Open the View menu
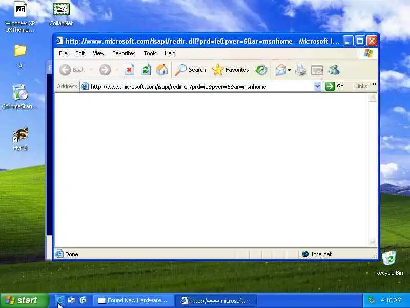410x308 pixels. click(x=98, y=53)
